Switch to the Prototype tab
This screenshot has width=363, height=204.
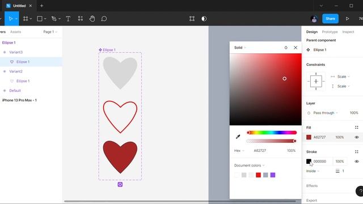(330, 32)
